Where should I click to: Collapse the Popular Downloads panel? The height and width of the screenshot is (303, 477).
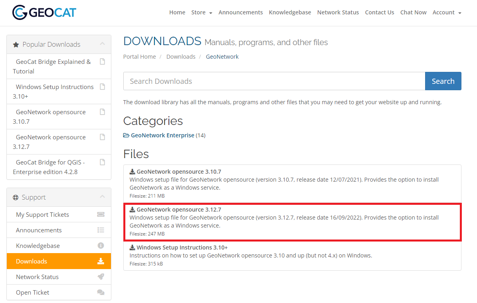(103, 44)
